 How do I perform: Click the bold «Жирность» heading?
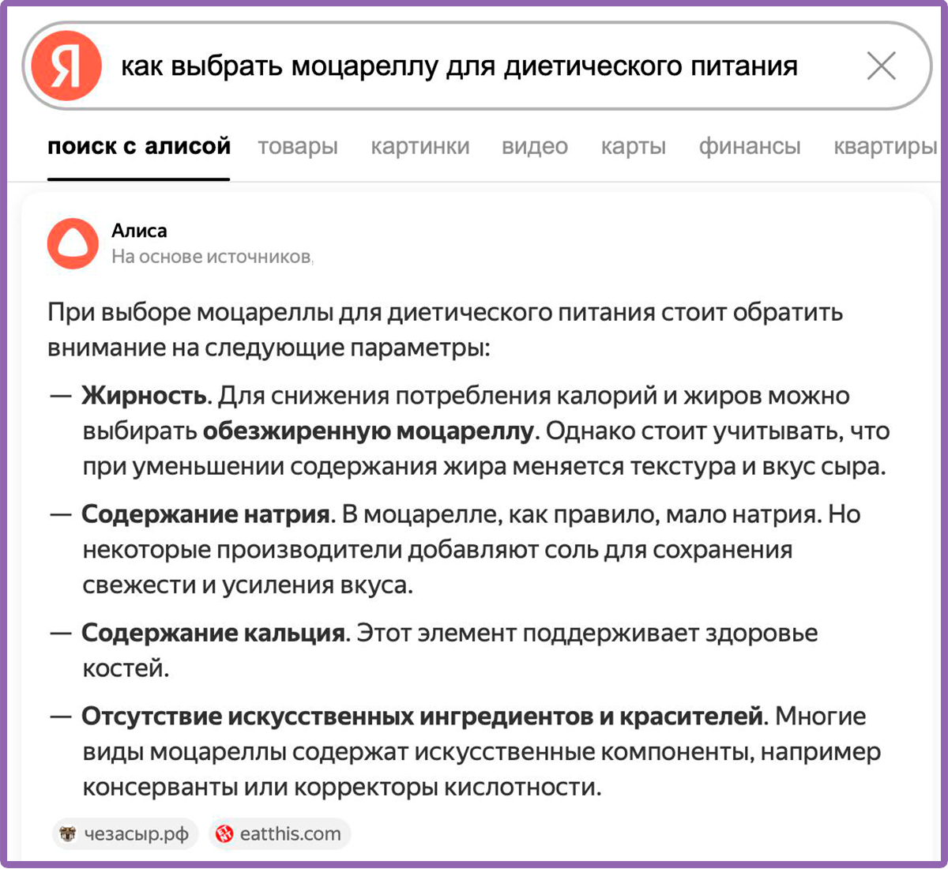click(x=145, y=396)
